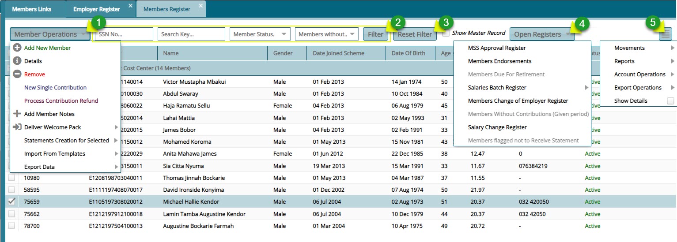Close the Employer Register tab
Image resolution: width=677 pixels, height=242 pixels.
tap(130, 6)
